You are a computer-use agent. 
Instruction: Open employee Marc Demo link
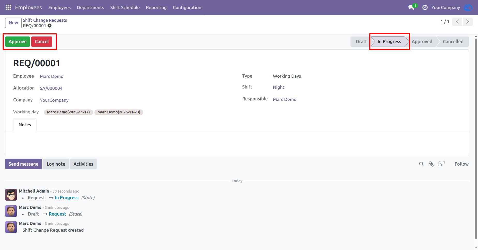coord(51,76)
